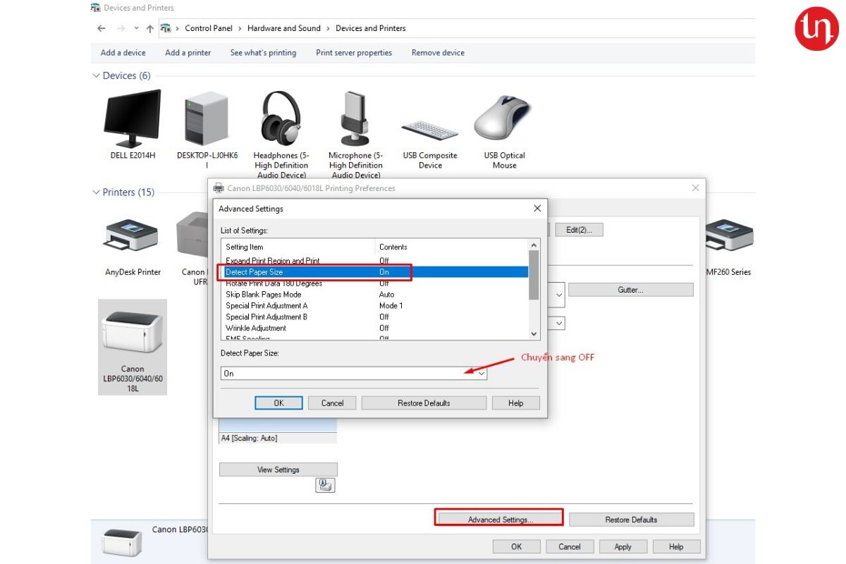Click the small icon below View Settings

325,485
